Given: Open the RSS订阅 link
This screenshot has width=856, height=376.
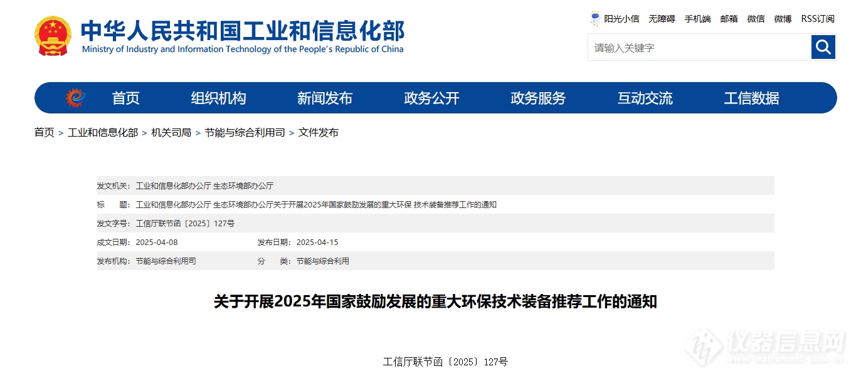Looking at the screenshot, I should click(x=818, y=19).
